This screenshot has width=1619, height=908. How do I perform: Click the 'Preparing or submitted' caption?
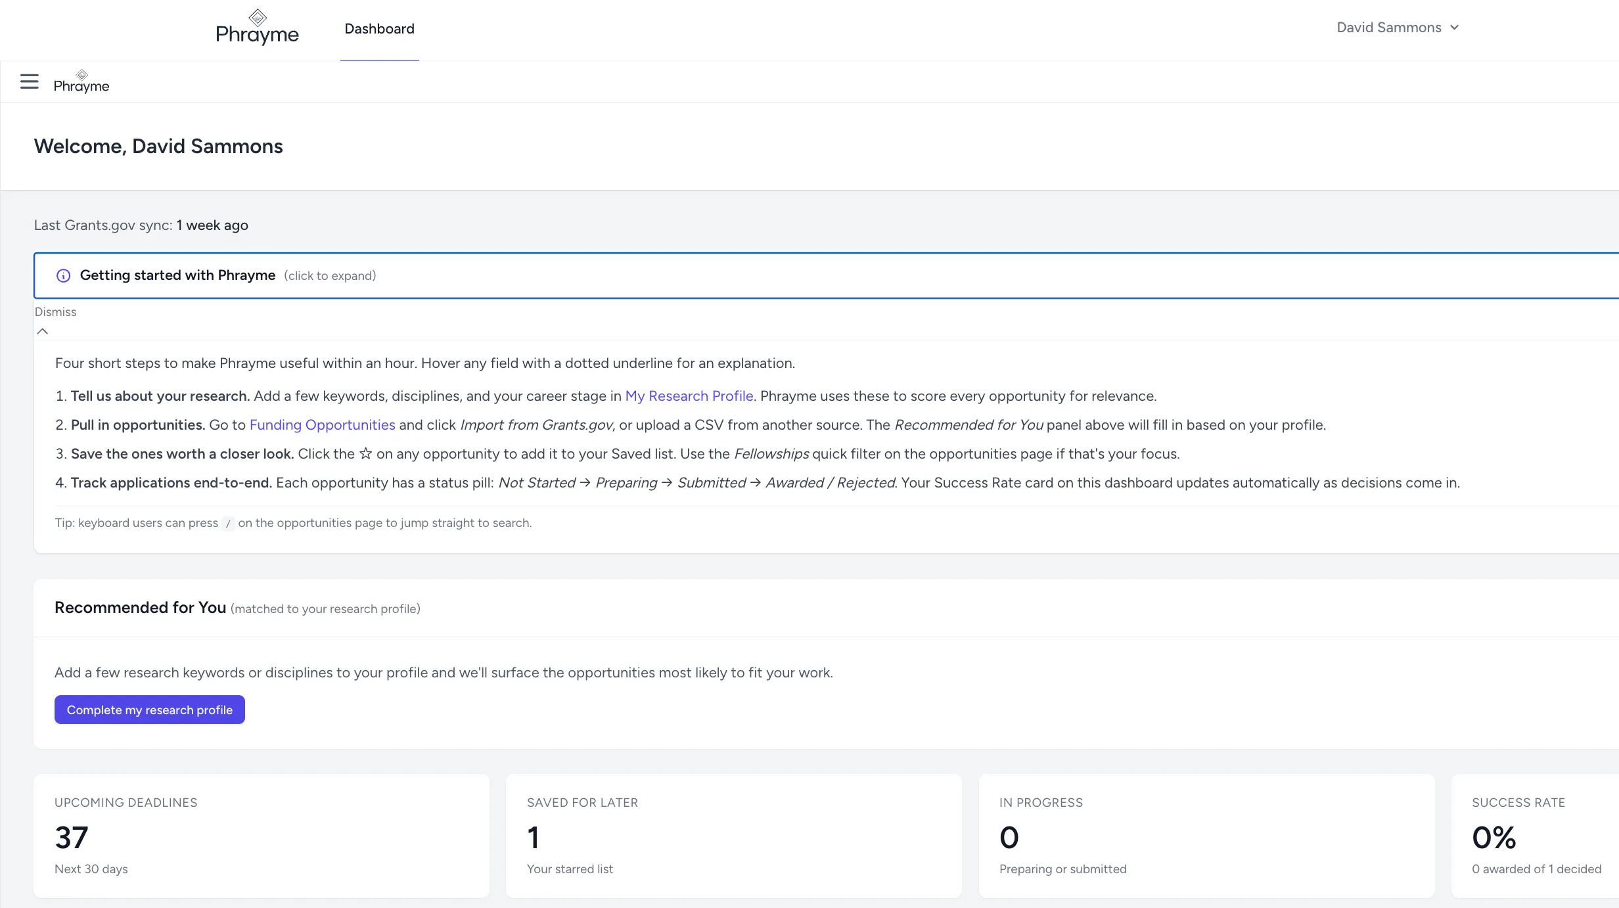[1063, 869]
